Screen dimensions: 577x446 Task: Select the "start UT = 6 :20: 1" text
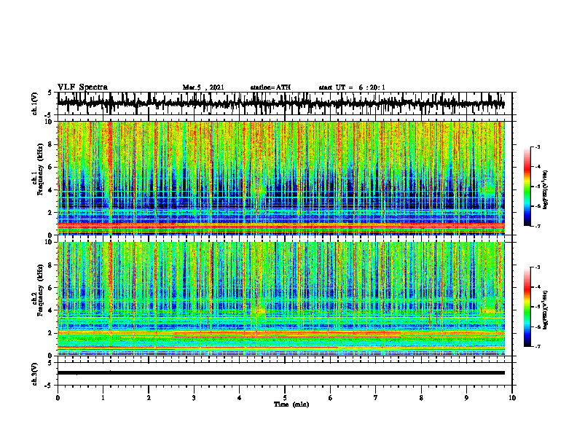(x=352, y=87)
